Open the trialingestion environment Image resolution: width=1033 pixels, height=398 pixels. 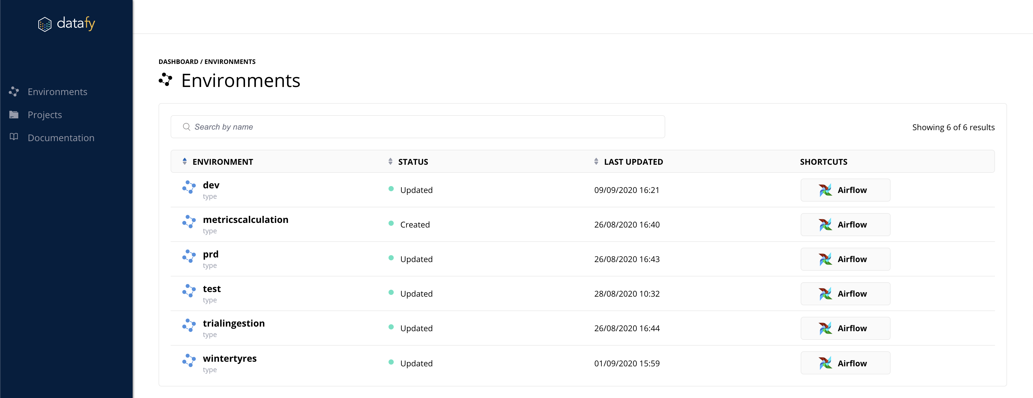(233, 323)
